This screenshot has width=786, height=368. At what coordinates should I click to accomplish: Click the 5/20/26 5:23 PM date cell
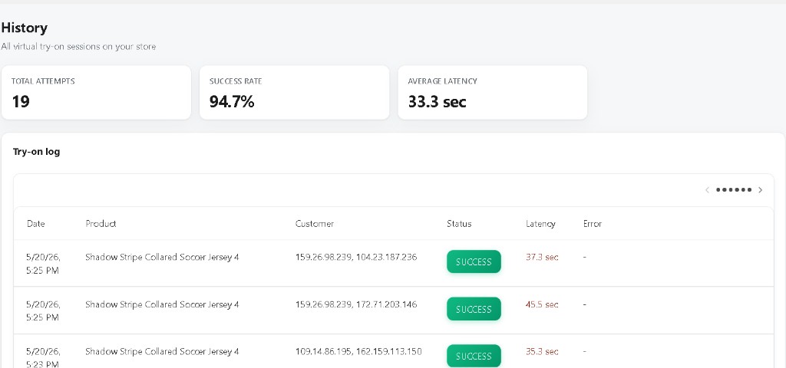pyautogui.click(x=43, y=357)
